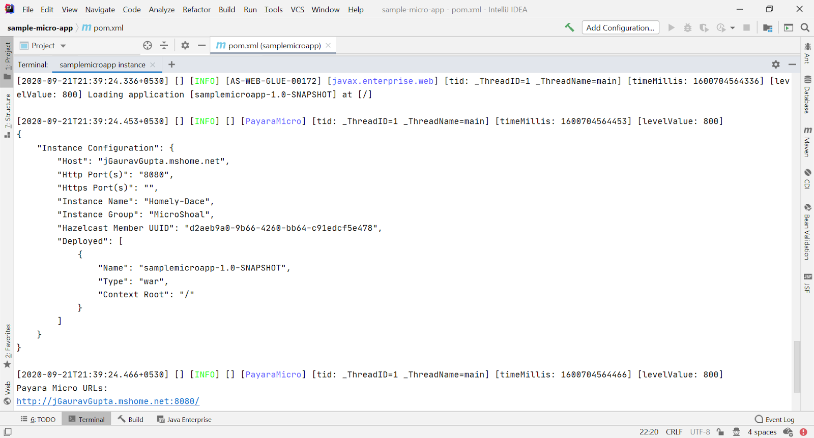Toggle the Database tool window
This screenshot has height=438, width=814.
807,95
